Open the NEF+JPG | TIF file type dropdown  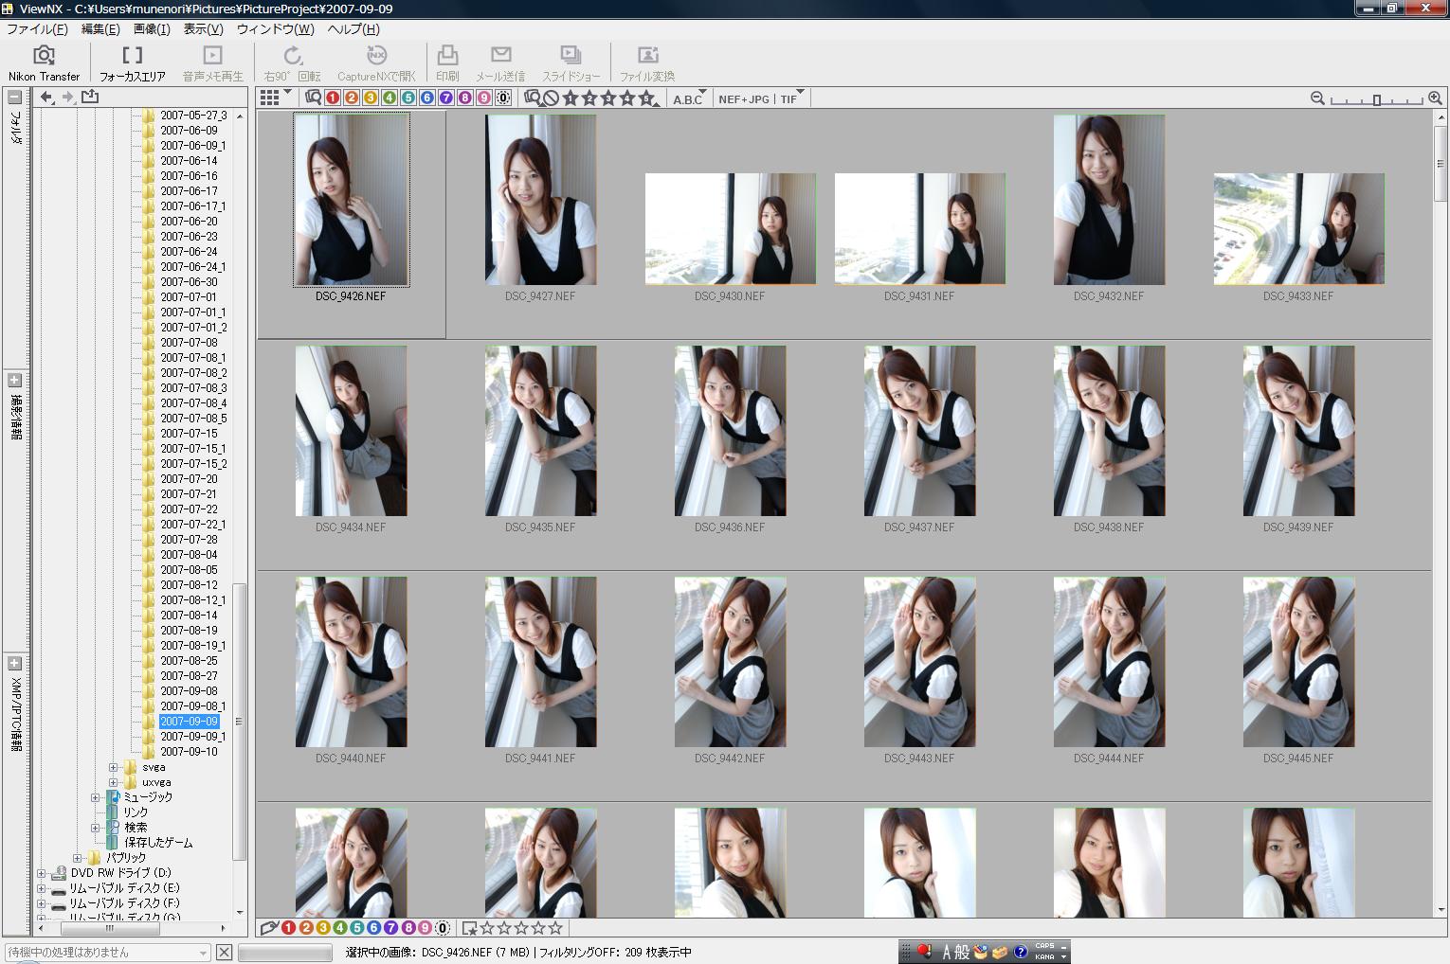[761, 98]
